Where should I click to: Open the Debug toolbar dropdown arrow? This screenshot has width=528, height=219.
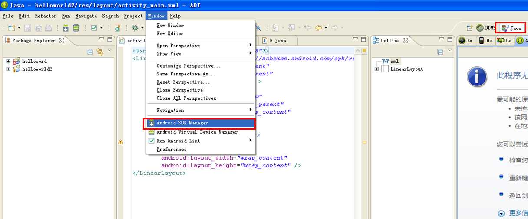click(x=142, y=28)
